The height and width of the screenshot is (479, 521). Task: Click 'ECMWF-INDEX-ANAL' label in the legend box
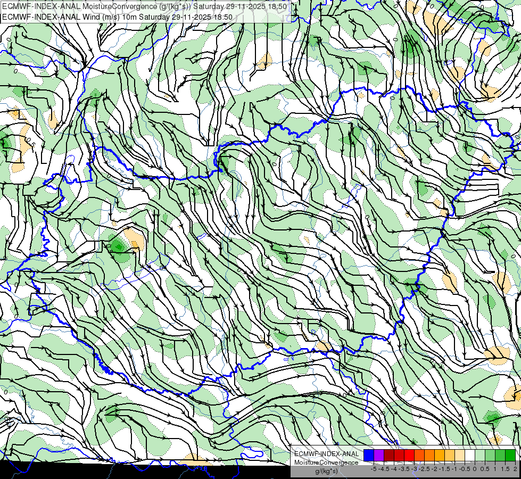click(327, 454)
